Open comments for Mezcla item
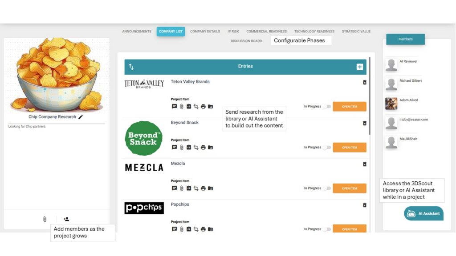456x256 pixels. [174, 188]
